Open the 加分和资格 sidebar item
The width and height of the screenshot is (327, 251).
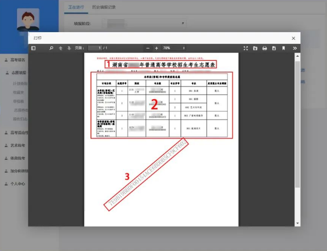(x=19, y=171)
